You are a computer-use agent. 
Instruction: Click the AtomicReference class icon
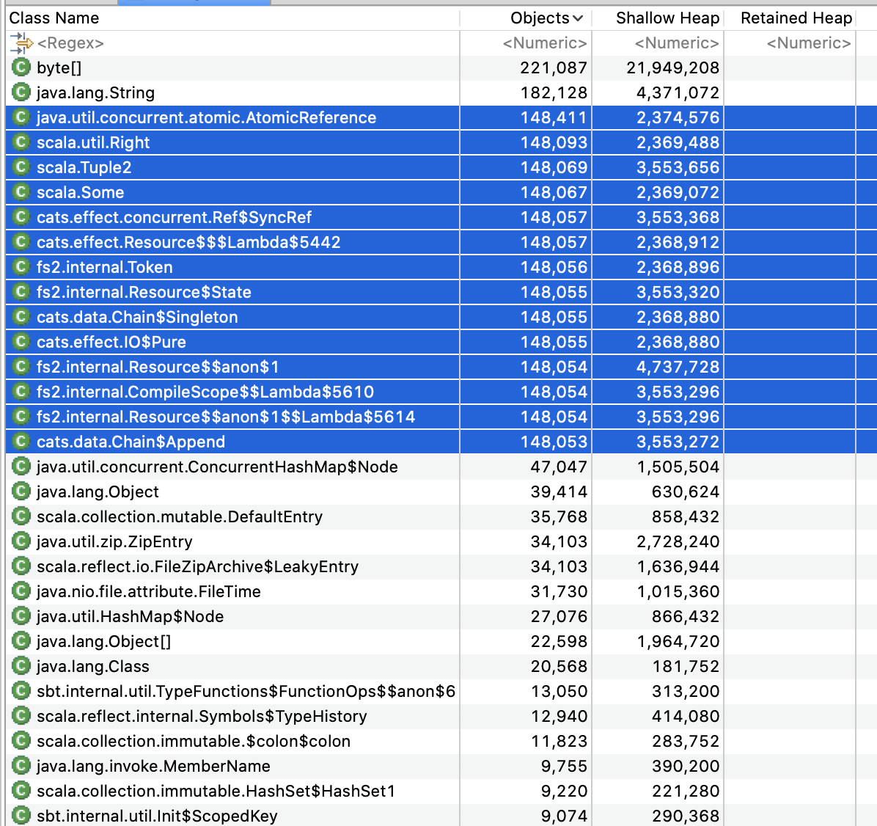pyautogui.click(x=21, y=117)
